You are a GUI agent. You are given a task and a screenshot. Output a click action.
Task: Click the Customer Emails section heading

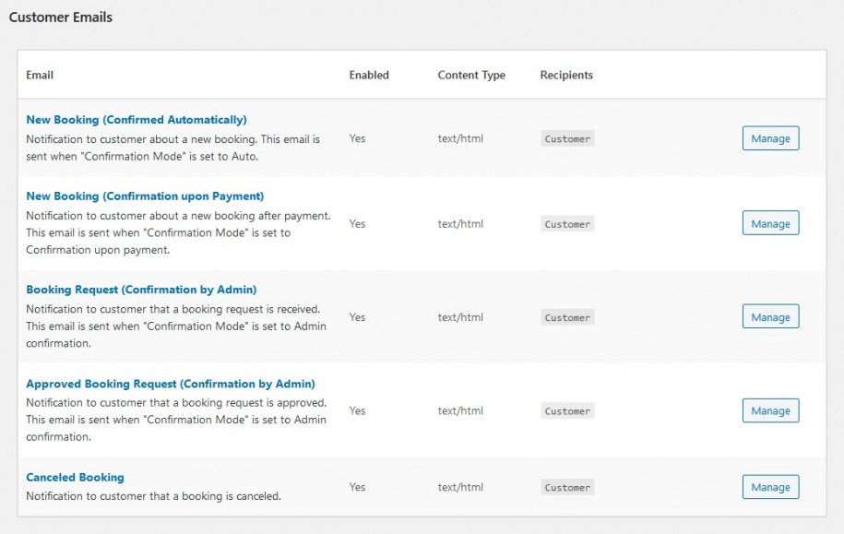point(61,17)
